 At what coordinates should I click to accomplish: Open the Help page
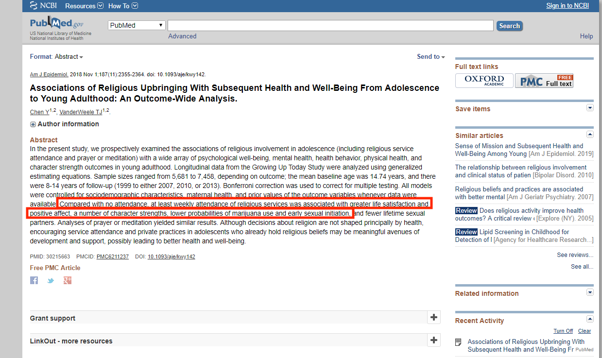pos(586,36)
